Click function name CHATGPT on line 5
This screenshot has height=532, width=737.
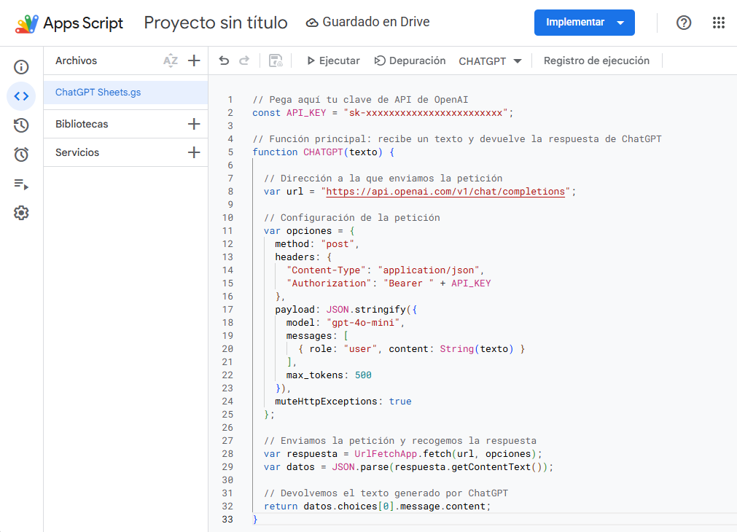point(323,152)
